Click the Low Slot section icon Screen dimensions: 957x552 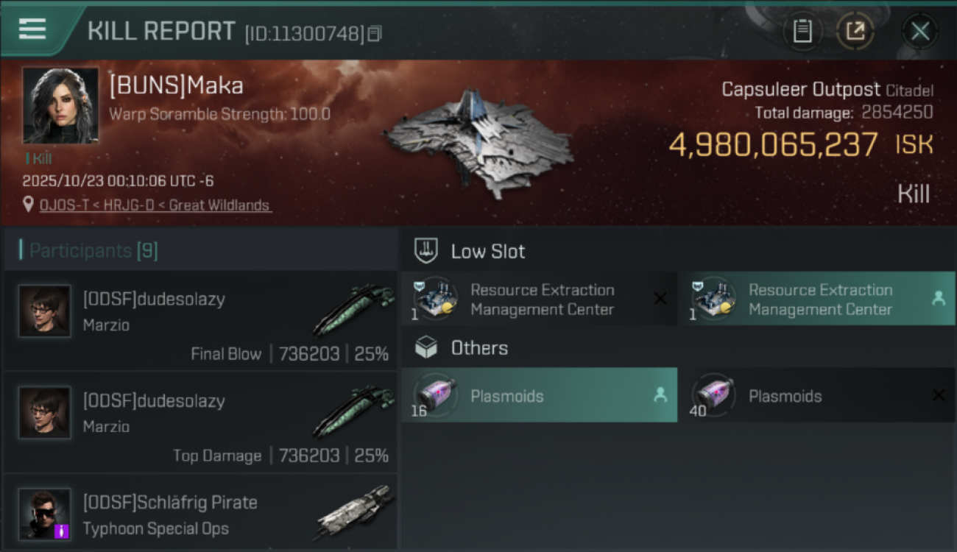coord(426,251)
